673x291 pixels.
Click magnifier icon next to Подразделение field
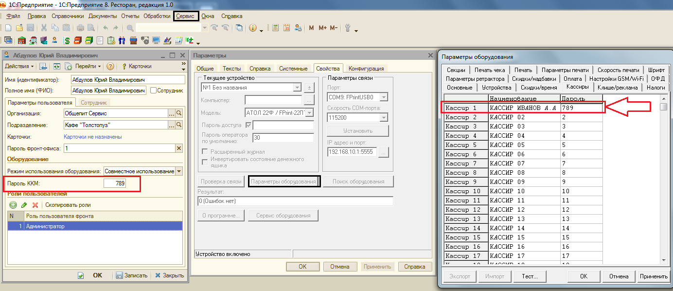coord(179,125)
